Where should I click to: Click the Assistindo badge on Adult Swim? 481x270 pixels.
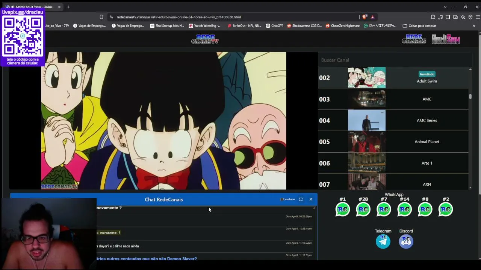point(427,74)
